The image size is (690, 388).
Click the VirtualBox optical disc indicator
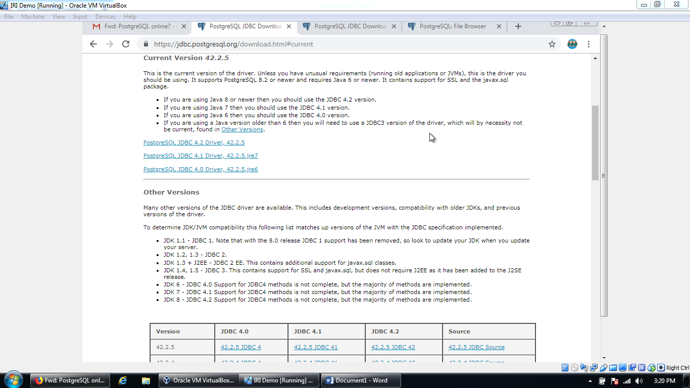[574, 367]
